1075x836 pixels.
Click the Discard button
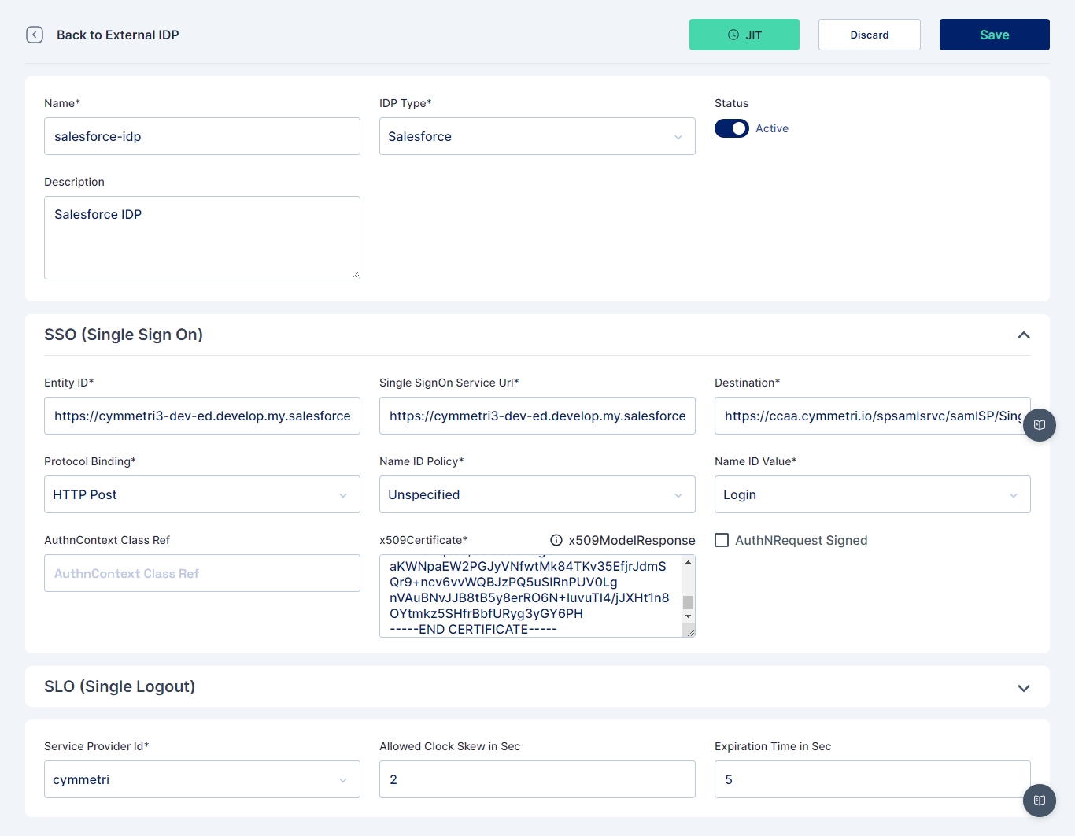(869, 35)
